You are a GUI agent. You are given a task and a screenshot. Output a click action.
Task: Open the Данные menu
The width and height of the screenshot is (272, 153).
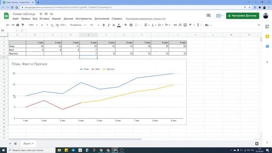(68, 19)
